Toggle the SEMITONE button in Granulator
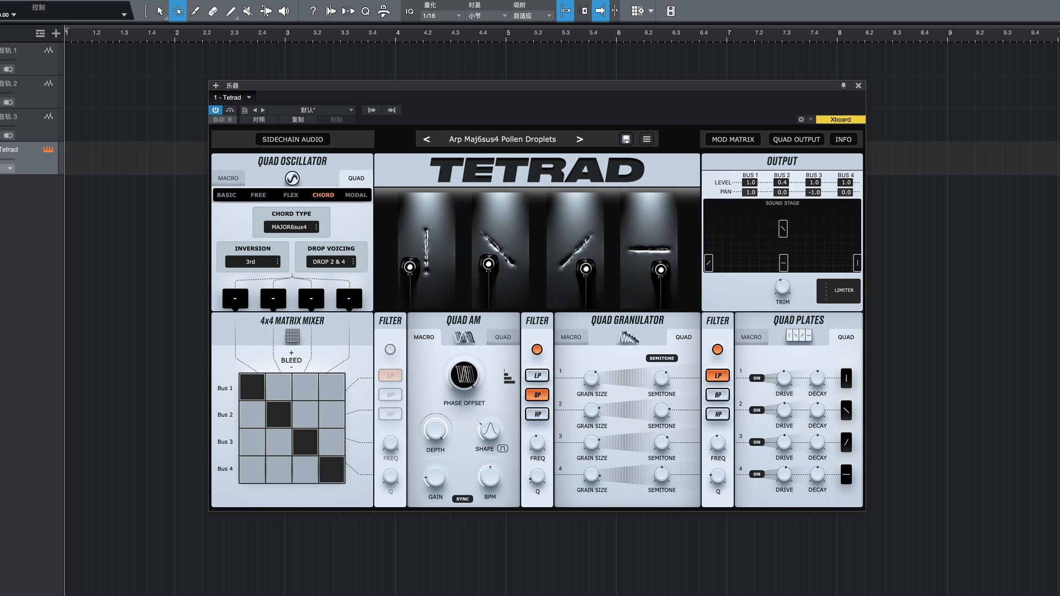The height and width of the screenshot is (596, 1060). (661, 358)
